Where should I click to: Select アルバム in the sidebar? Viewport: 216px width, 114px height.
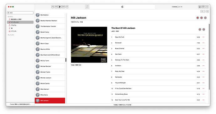click(x=20, y=25)
